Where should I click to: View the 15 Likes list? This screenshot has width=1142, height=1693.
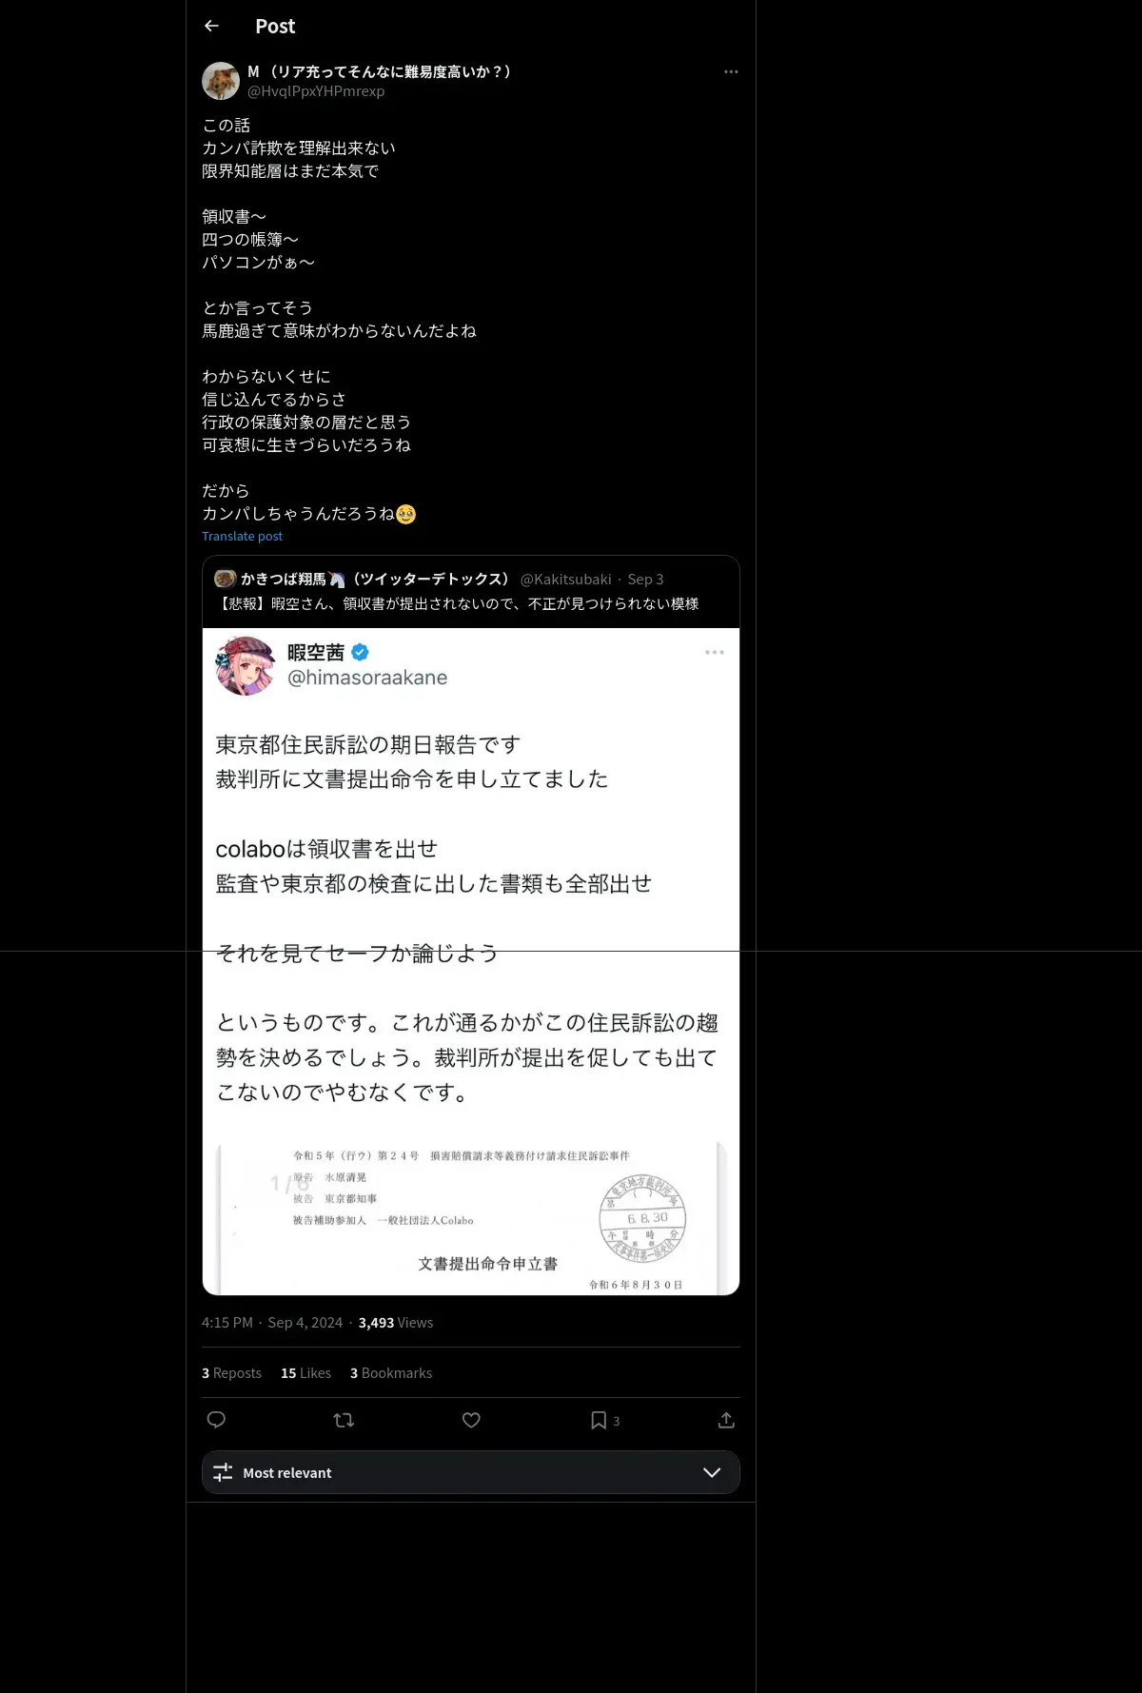tap(305, 1372)
